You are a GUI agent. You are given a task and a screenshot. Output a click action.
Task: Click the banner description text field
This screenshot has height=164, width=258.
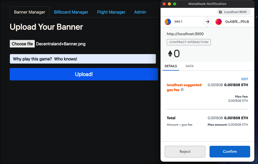tap(83, 59)
